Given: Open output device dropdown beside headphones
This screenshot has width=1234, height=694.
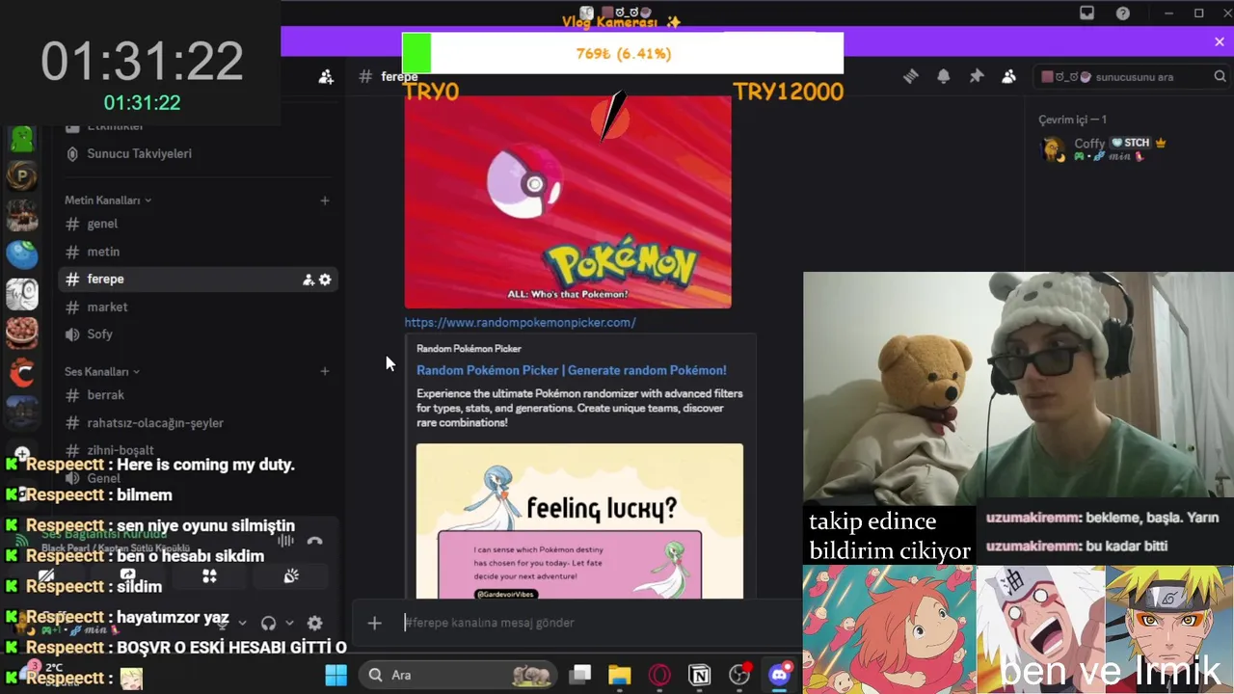Looking at the screenshot, I should click(x=288, y=624).
